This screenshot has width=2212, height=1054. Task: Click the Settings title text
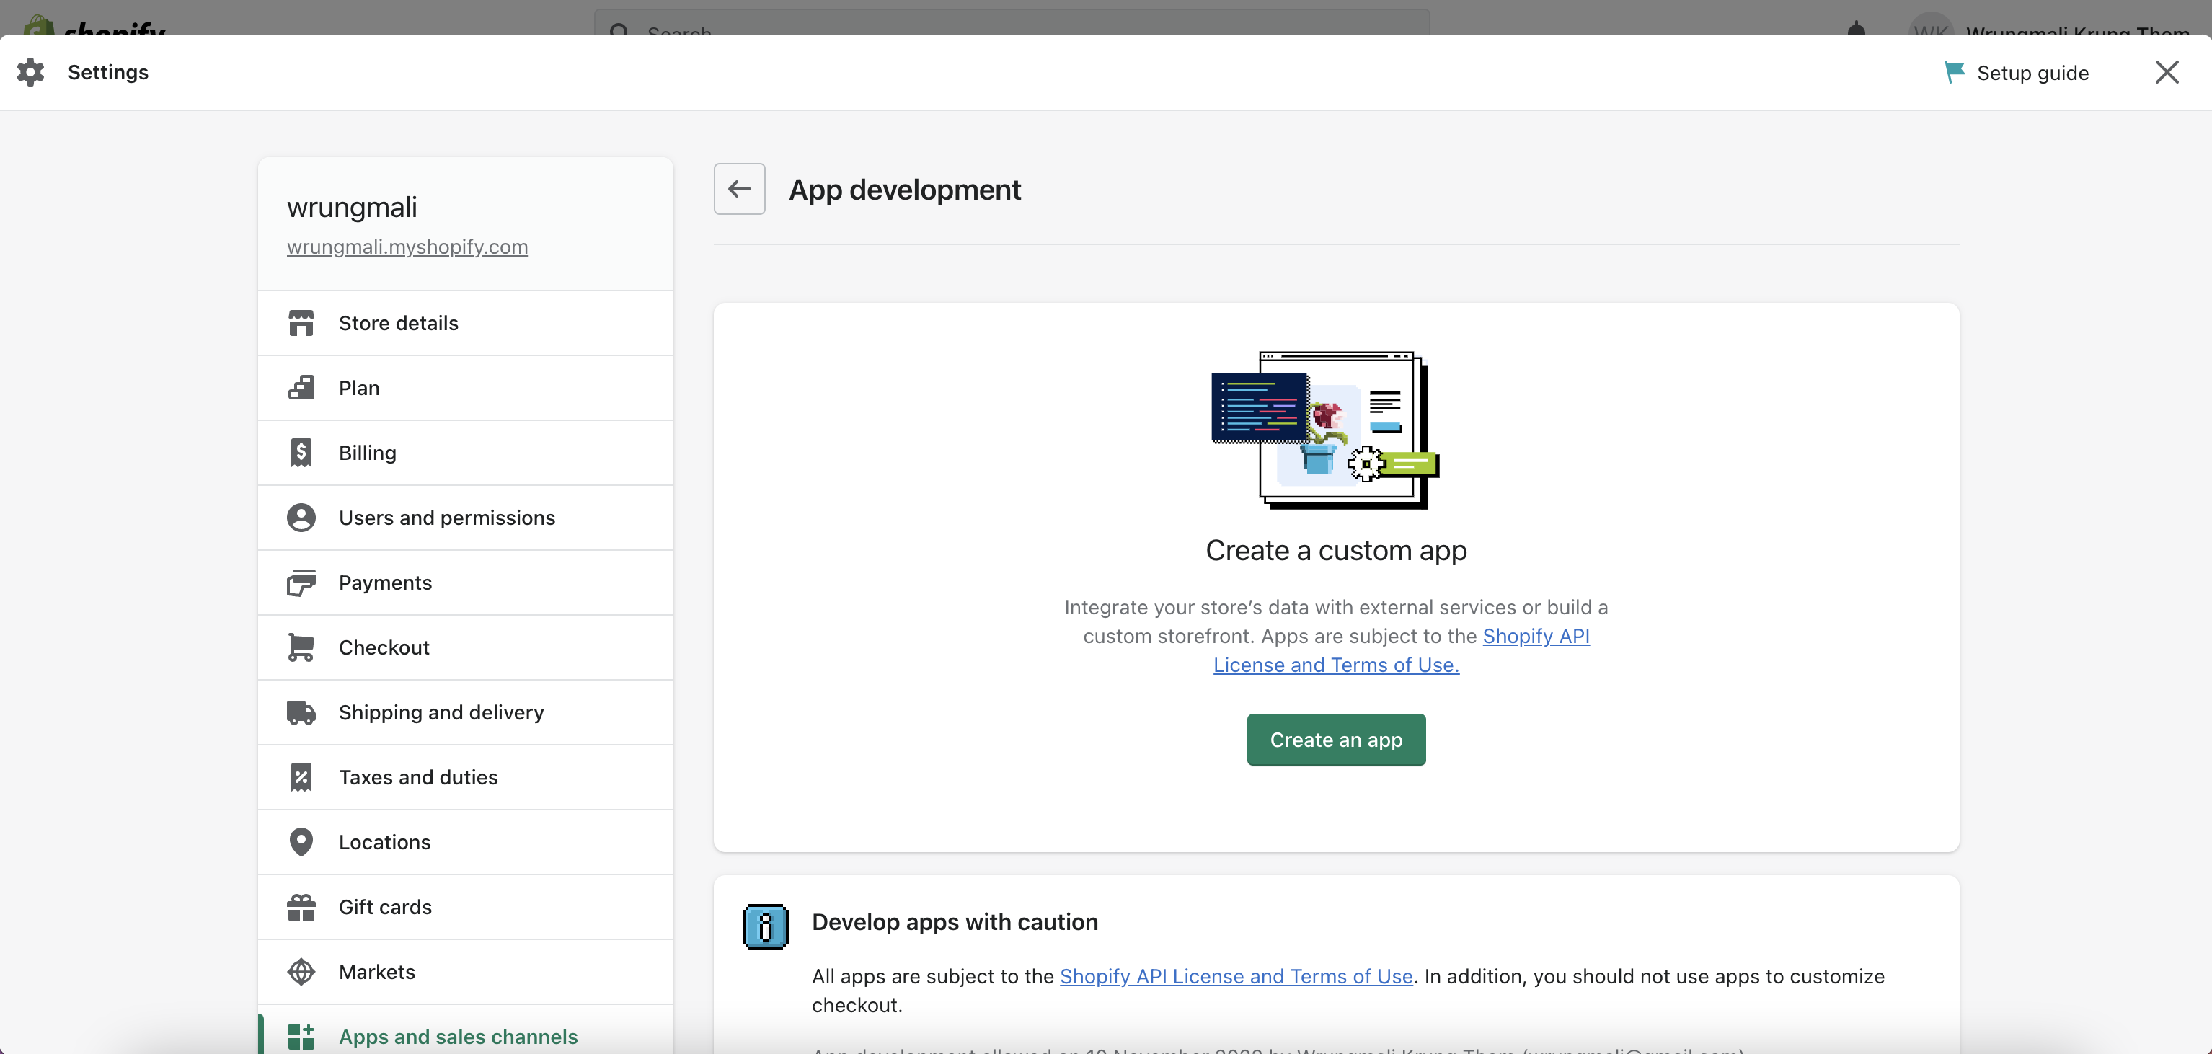108,72
